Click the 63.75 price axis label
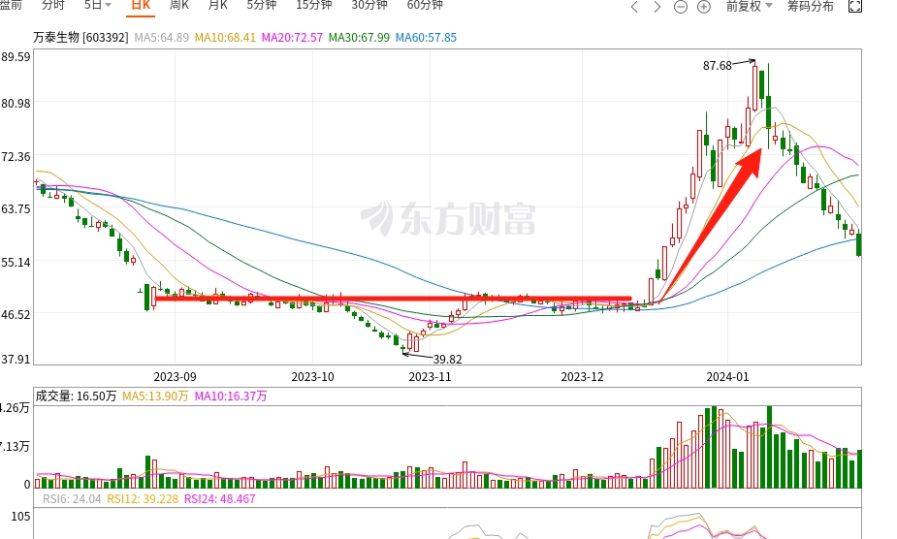Screen dimensions: 897x539 [16, 208]
